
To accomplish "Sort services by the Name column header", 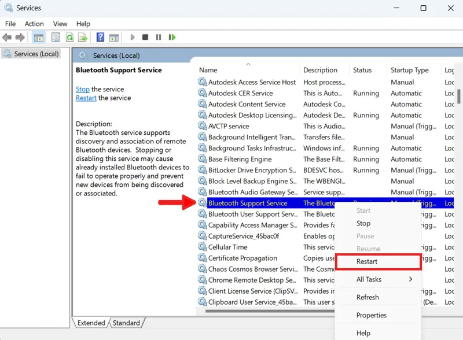I will tap(208, 70).
